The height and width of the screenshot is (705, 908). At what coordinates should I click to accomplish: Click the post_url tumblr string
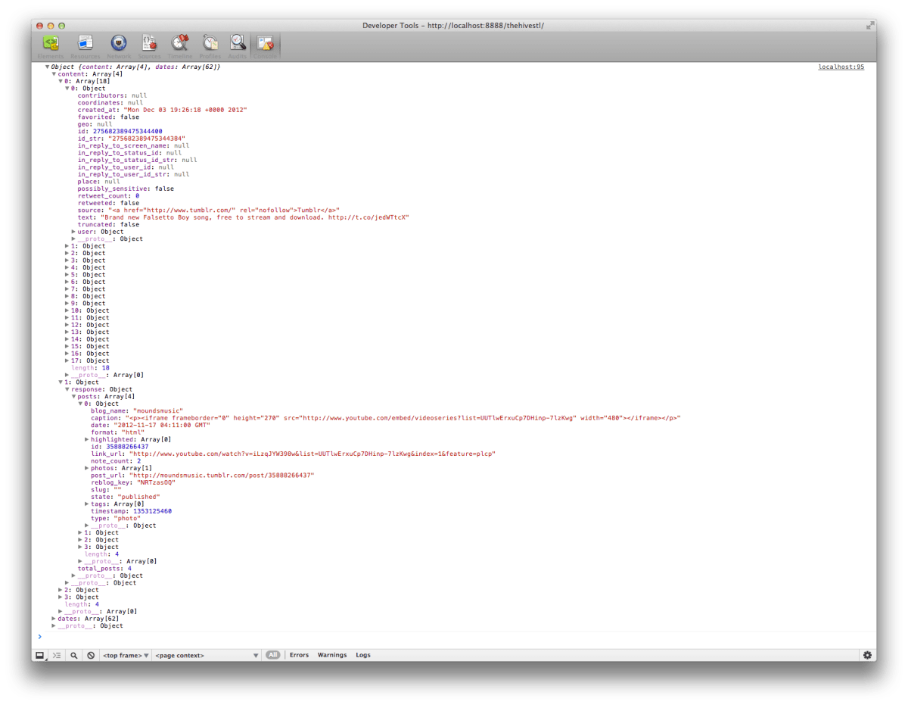point(221,476)
